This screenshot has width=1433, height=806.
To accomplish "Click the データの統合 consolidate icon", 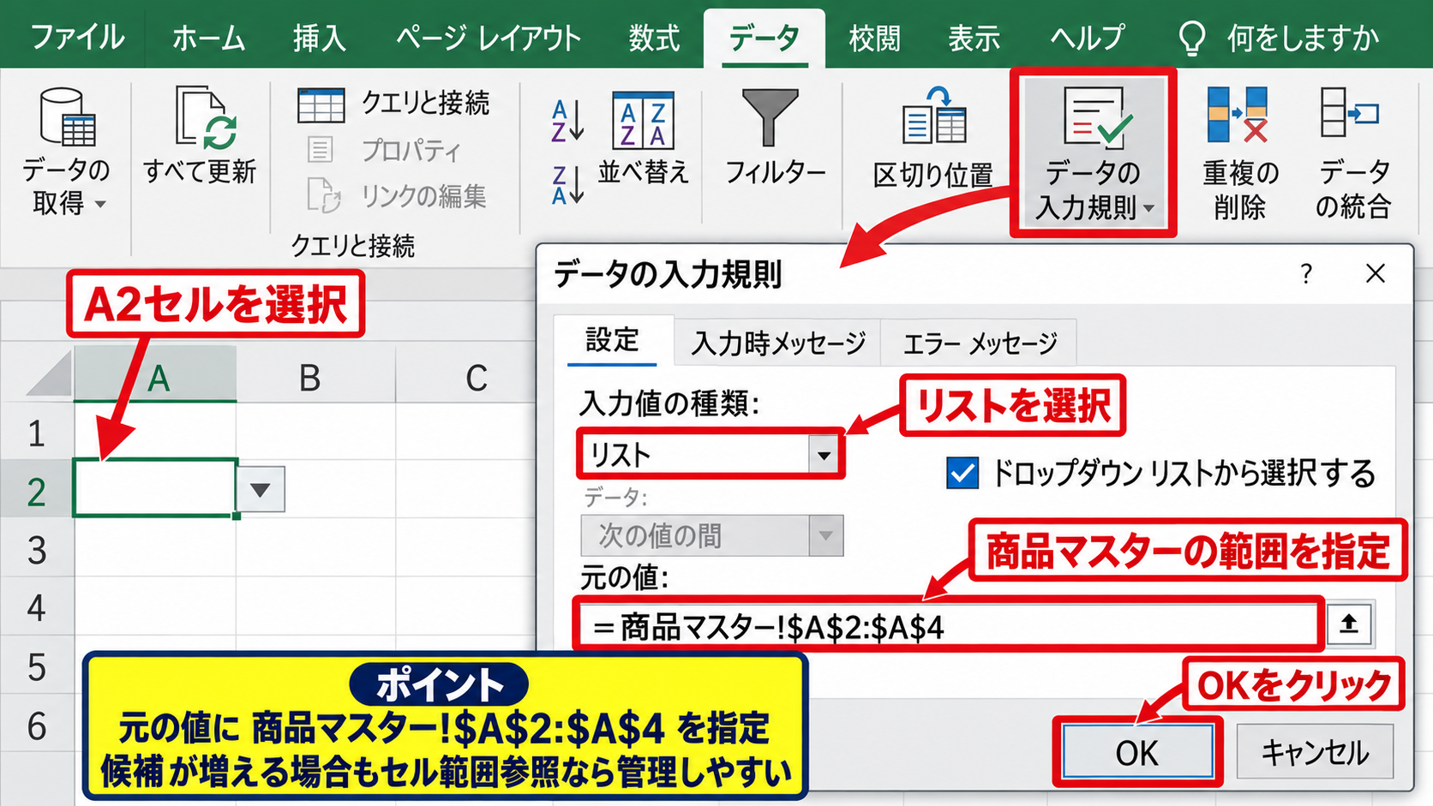I will (1349, 113).
